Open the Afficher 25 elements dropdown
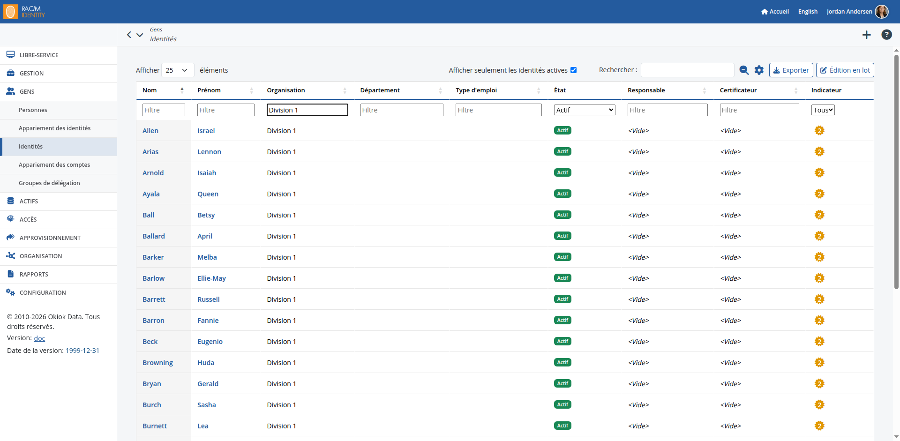Screen dimensions: 900x441 [x=178, y=70]
